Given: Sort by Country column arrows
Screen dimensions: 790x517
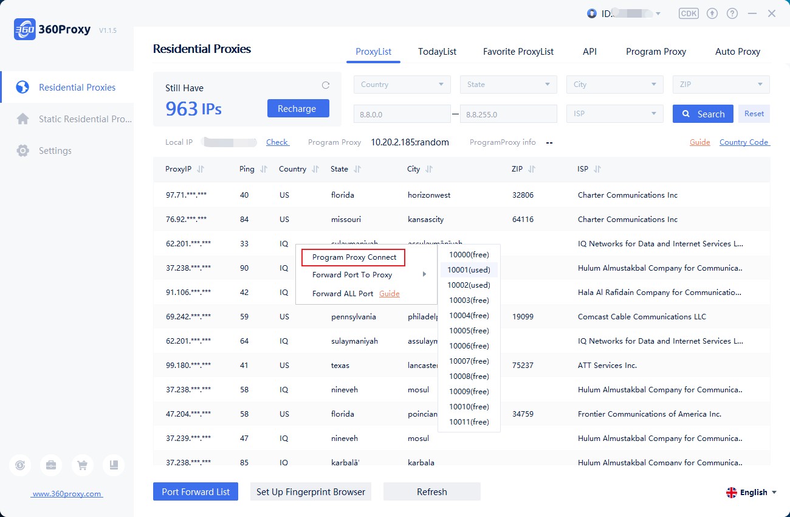Looking at the screenshot, I should point(315,169).
